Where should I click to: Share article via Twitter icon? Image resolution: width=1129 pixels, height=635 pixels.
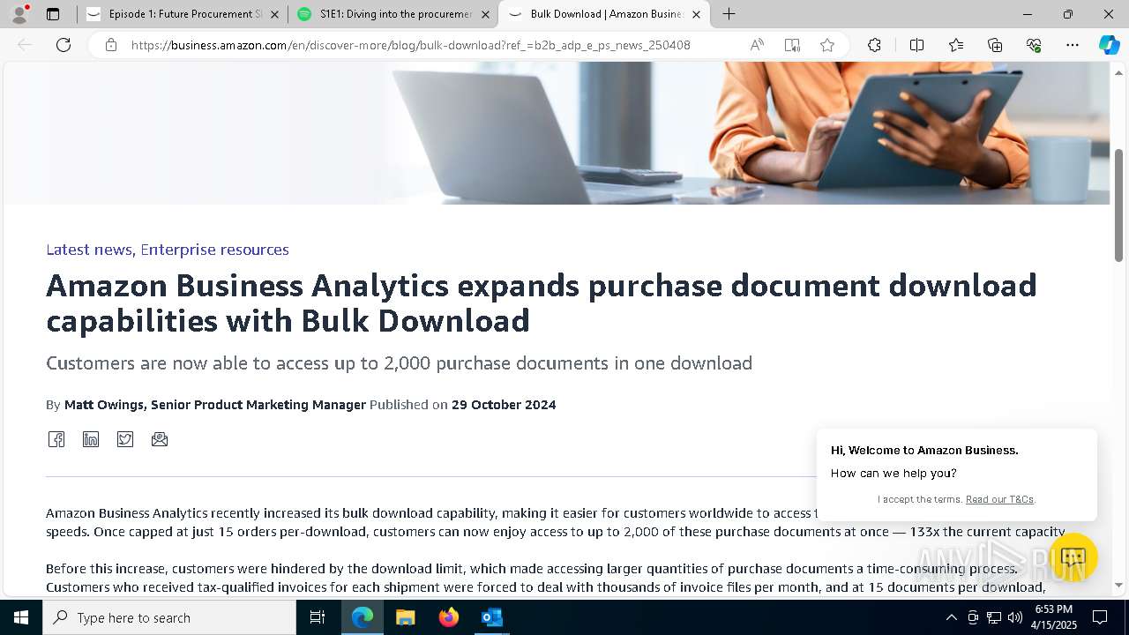tap(125, 439)
